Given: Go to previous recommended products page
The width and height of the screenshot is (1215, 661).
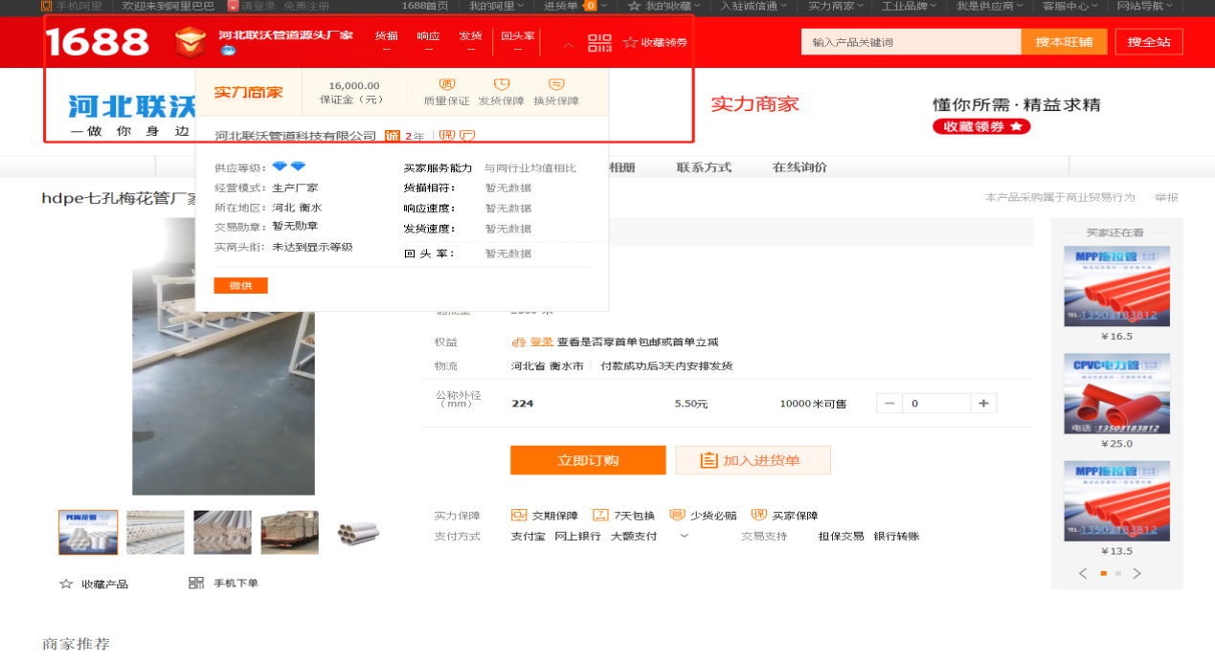Looking at the screenshot, I should [1083, 573].
